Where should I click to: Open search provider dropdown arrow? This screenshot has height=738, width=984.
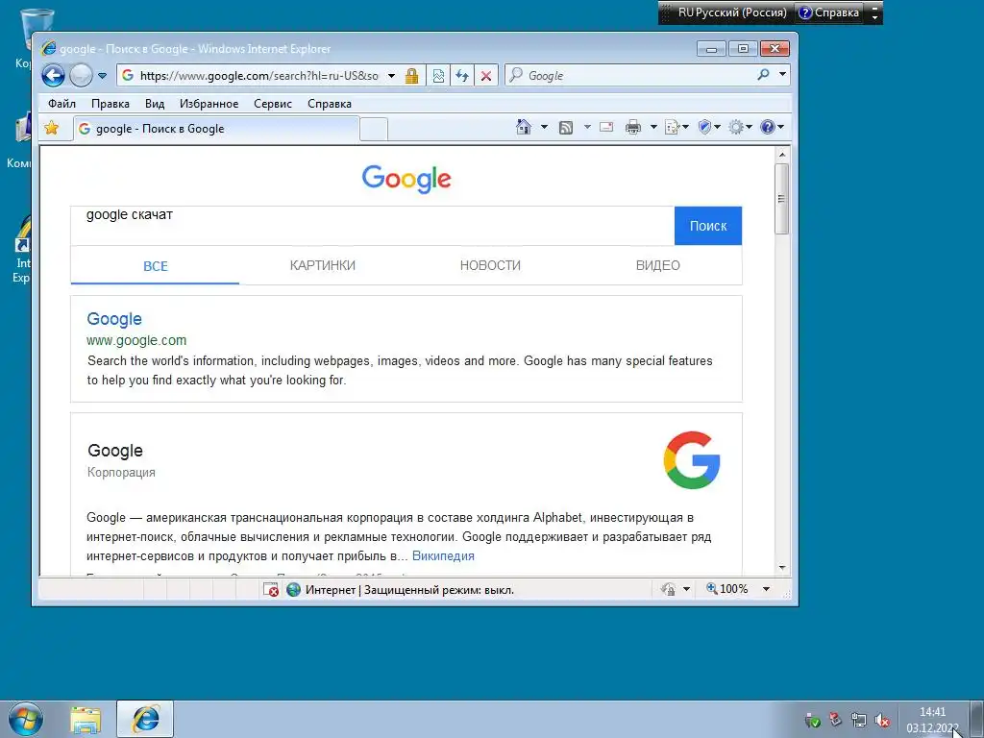point(782,75)
